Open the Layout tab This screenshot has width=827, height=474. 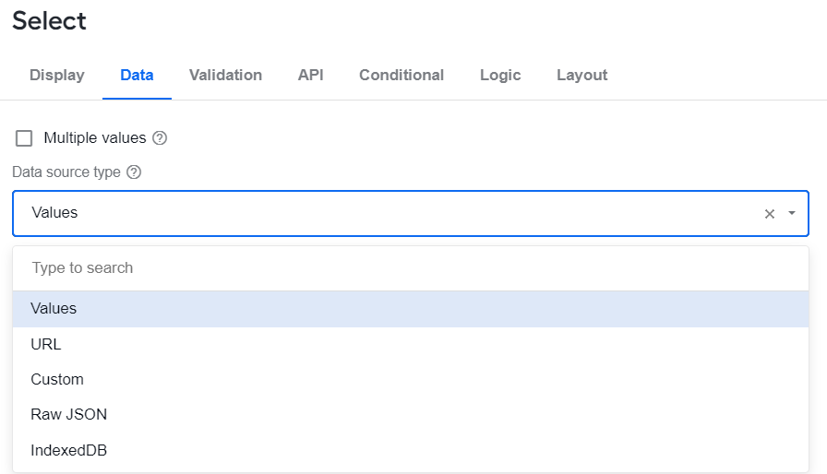pos(582,75)
